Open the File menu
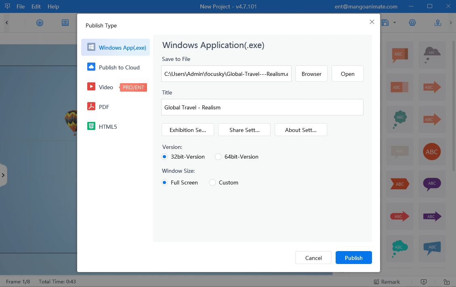 coord(21,6)
